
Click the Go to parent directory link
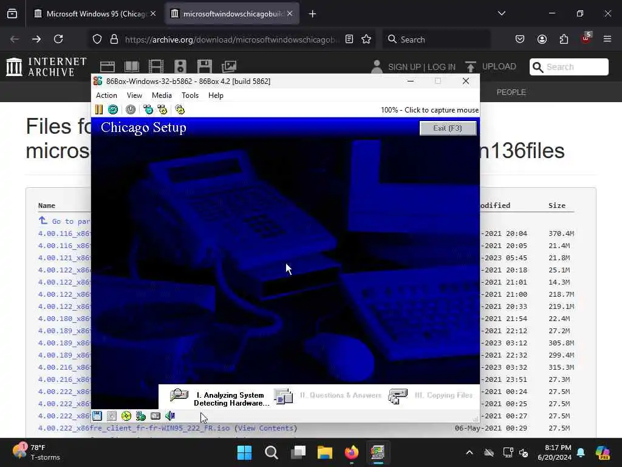coord(64,221)
